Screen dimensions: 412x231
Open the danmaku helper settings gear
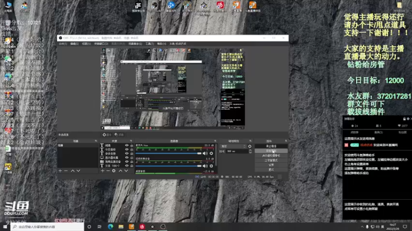pyautogui.click(x=408, y=119)
